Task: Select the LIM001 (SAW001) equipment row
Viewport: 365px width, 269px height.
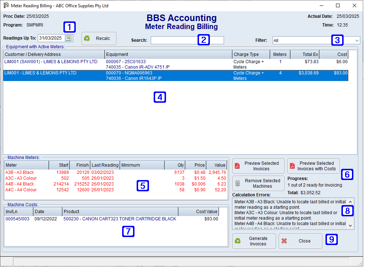Action: 51,64
